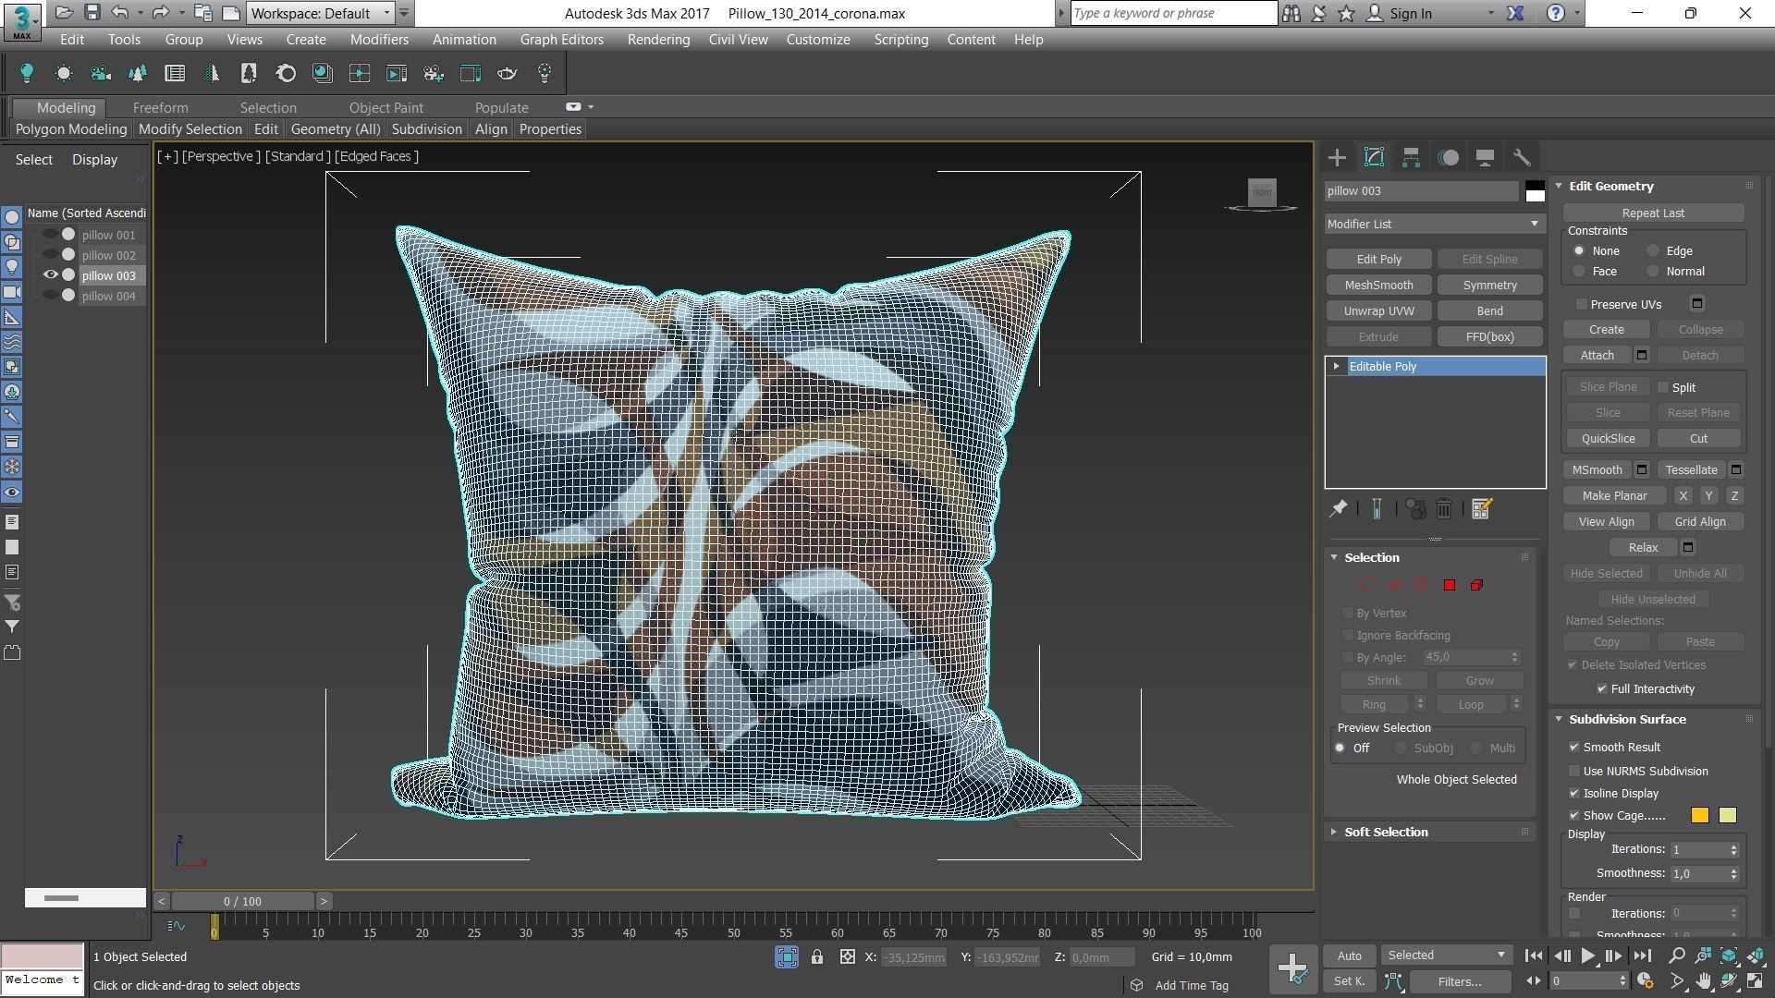Viewport: 1775px width, 998px height.
Task: Go to Start frame button
Action: coord(1533,956)
